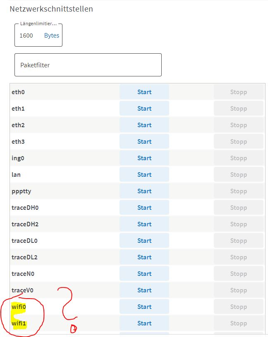Begin capture on eth3 interface

click(x=144, y=142)
